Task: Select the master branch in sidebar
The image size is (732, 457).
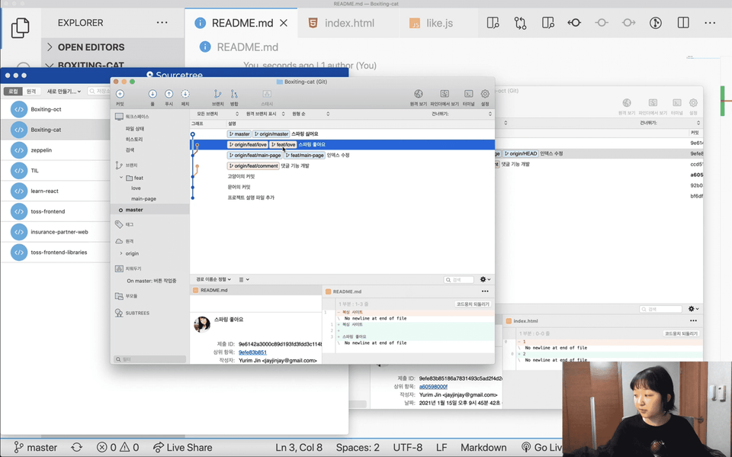Action: 150,210
